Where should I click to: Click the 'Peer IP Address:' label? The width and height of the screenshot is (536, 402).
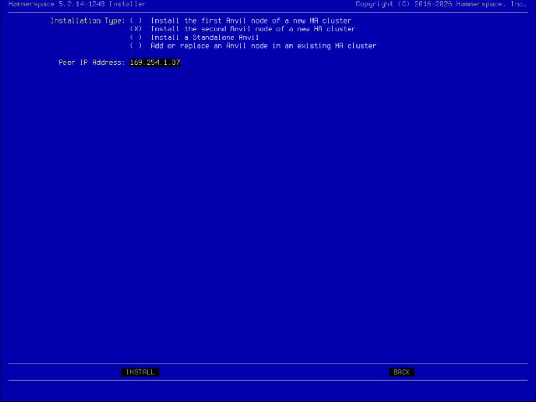pos(92,63)
